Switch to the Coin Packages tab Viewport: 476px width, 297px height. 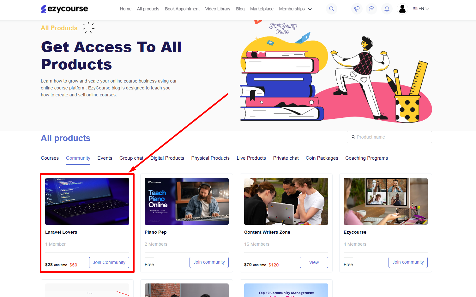coord(322,158)
